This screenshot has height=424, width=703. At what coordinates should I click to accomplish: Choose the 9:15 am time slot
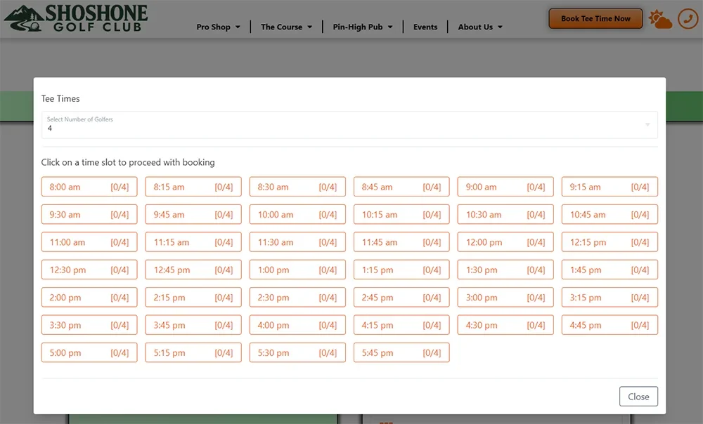(x=610, y=187)
